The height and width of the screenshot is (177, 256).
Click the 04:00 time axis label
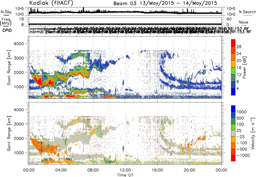[x=61, y=170]
